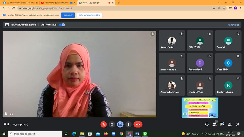Screen dimensions: 244x137
Task: Open the activities panel icon
Action: tap(230, 124)
